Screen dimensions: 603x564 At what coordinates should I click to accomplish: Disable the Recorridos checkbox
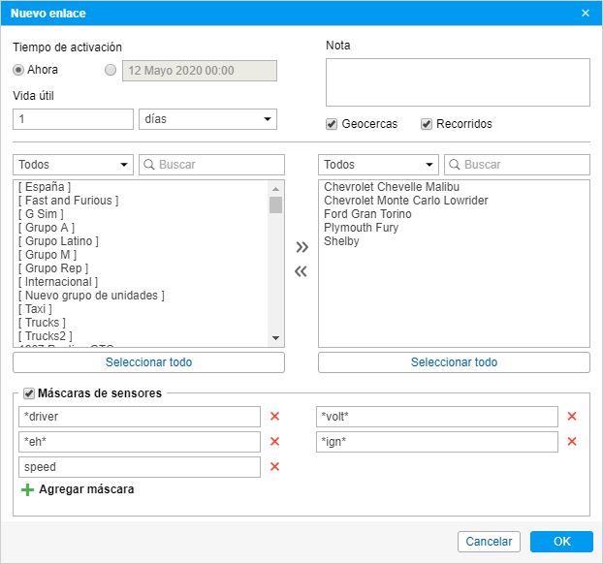[427, 124]
